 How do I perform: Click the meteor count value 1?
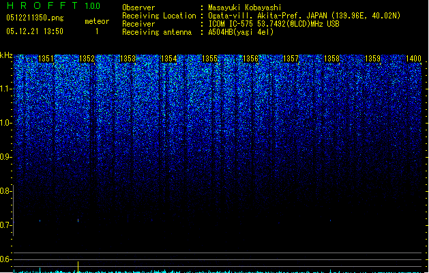(97, 31)
